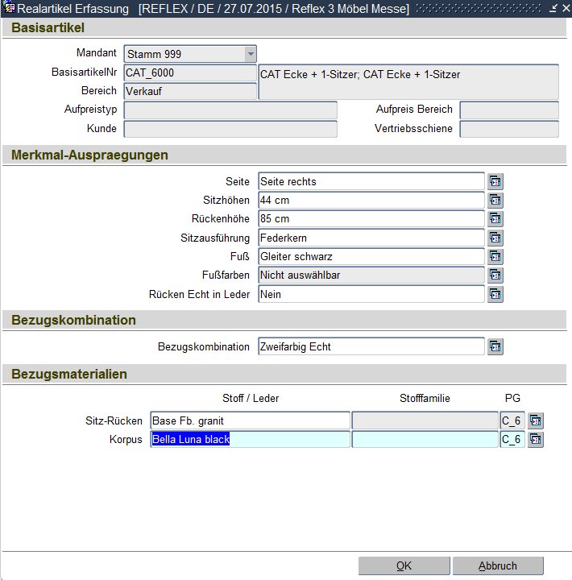Focus the Sitzausführung field with Federkern

coord(371,238)
